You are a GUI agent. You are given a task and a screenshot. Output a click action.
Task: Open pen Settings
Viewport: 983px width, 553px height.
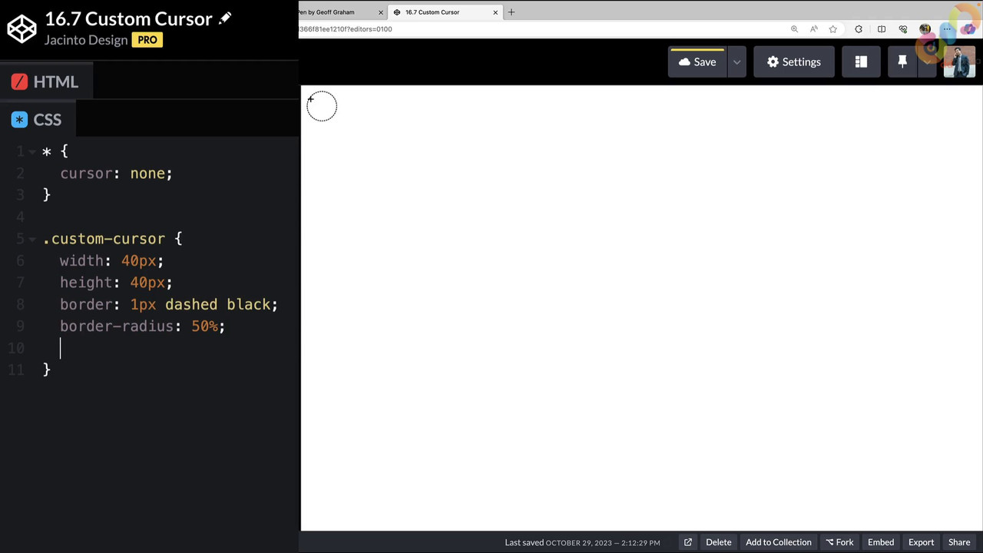click(x=793, y=62)
